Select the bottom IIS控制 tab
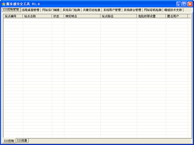The image size is (194, 145). (9, 141)
